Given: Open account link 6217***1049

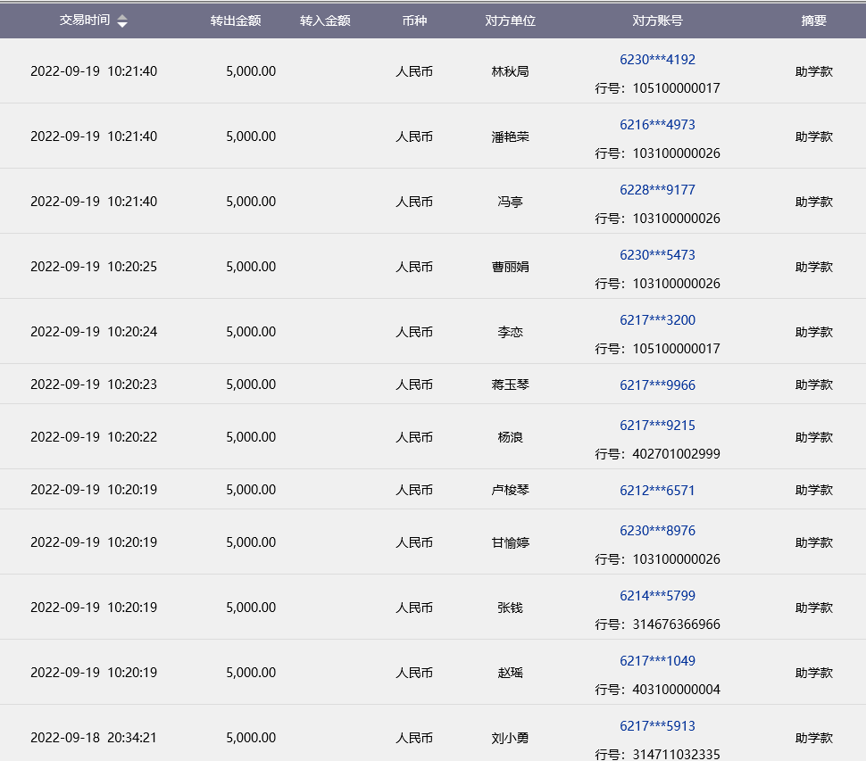Looking at the screenshot, I should (657, 661).
